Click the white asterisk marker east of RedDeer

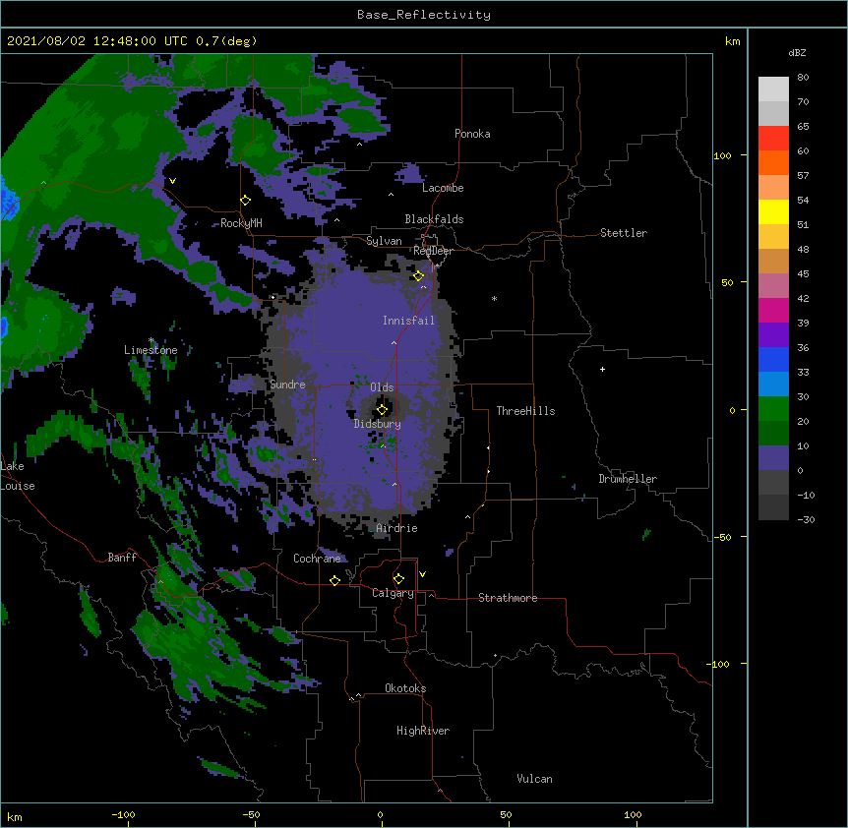pyautogui.click(x=494, y=298)
